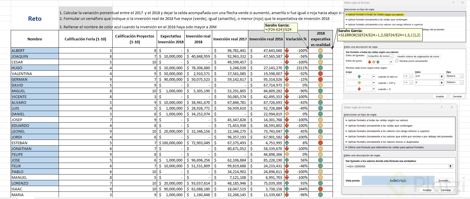Image resolution: width=470 pixels, height=199 pixels.
Task: Select the name cell 'VALENTINA'
Action: 35,74
